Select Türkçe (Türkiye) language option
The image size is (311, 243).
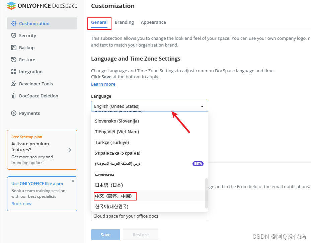150,143
